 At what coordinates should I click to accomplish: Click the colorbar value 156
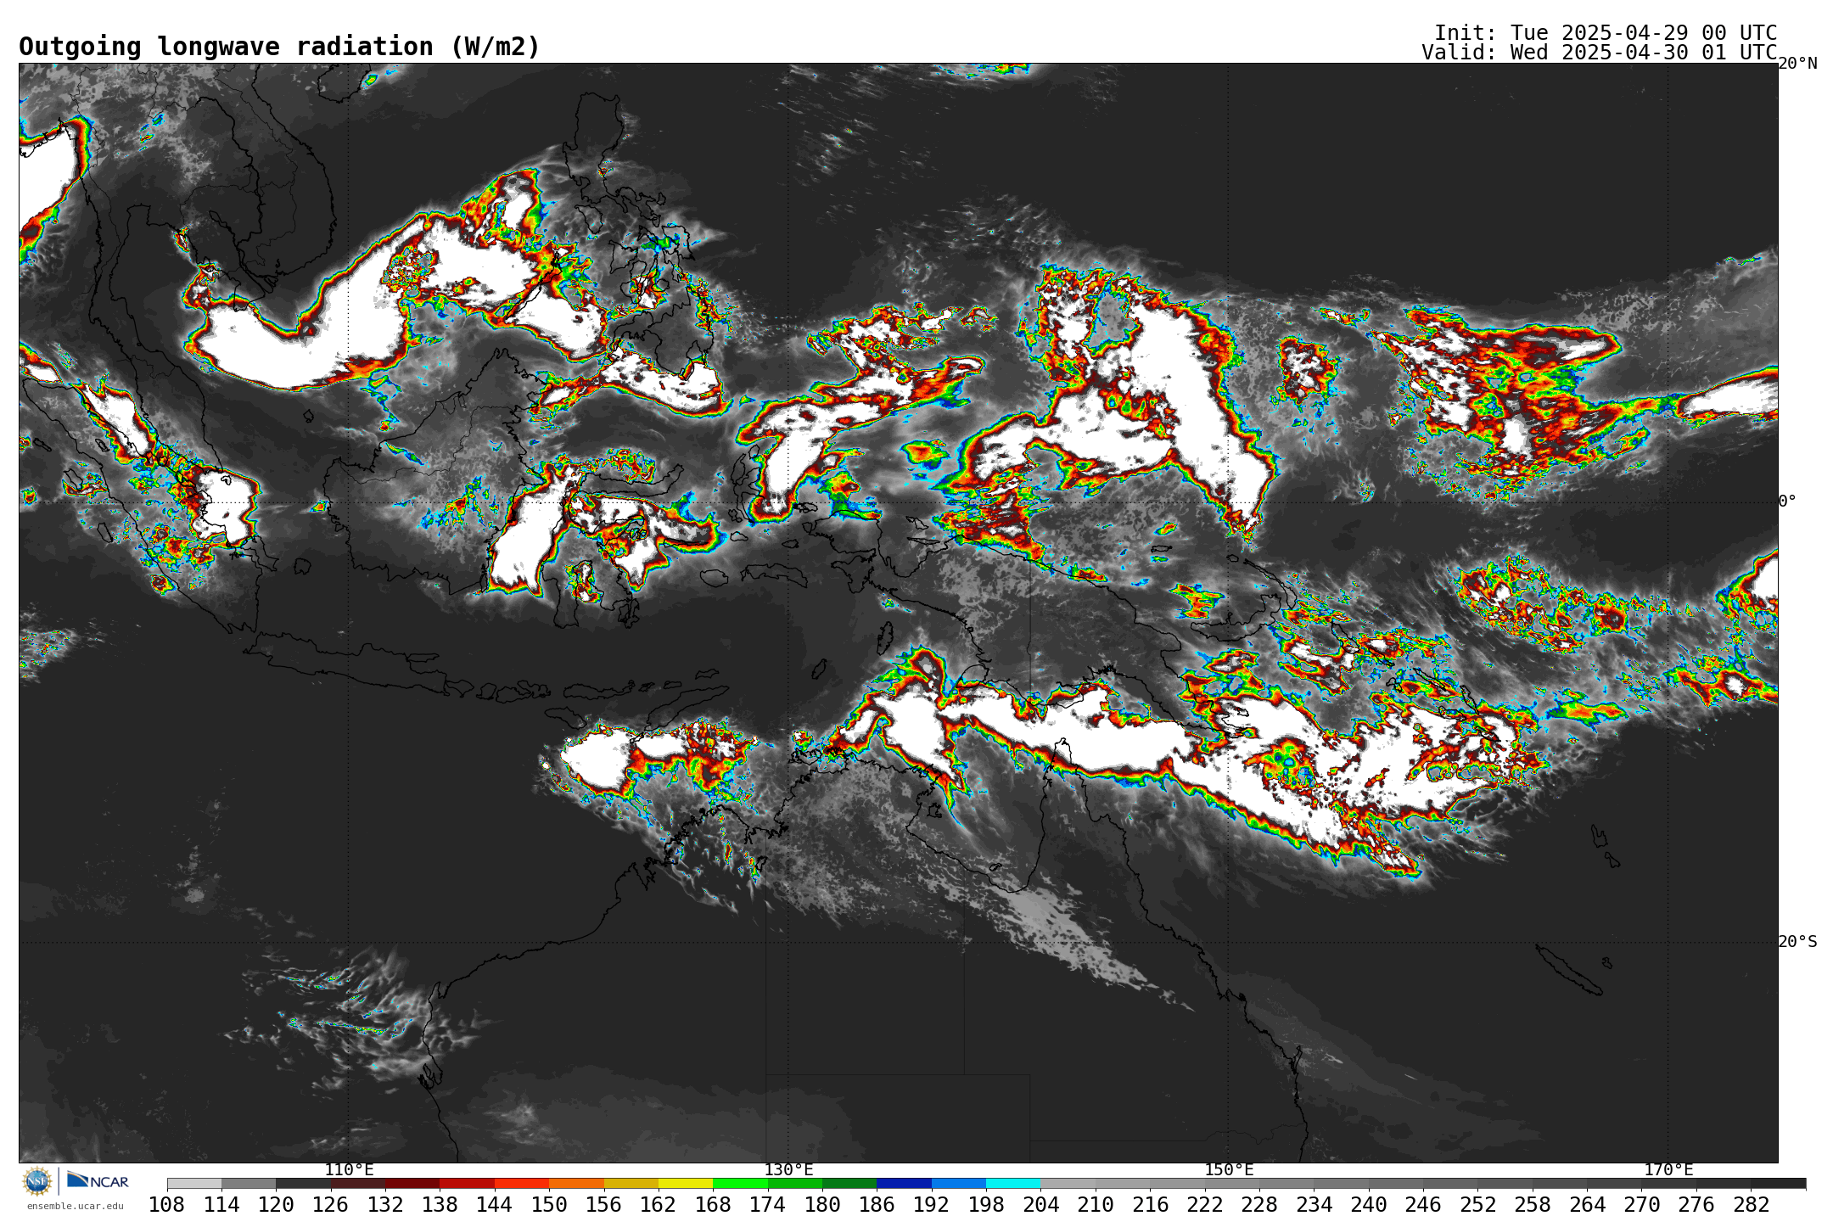click(604, 1204)
